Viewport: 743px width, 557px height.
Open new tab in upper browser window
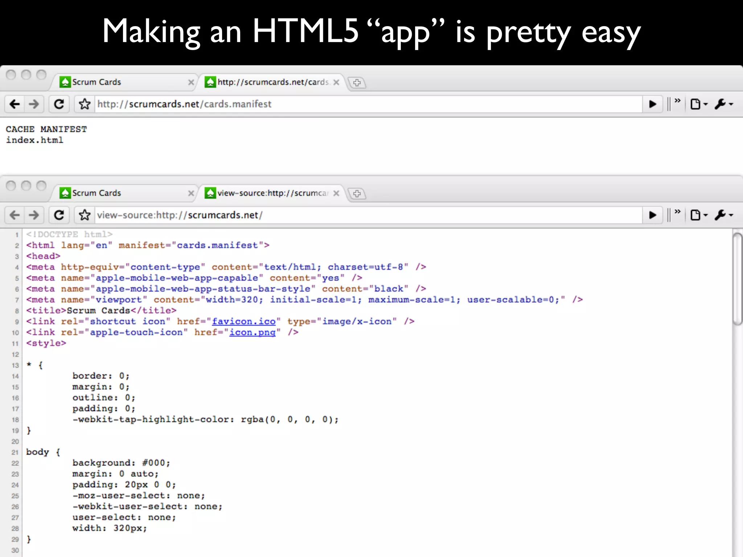pyautogui.click(x=357, y=83)
